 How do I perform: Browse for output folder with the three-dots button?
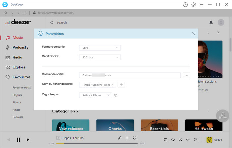[186, 75]
